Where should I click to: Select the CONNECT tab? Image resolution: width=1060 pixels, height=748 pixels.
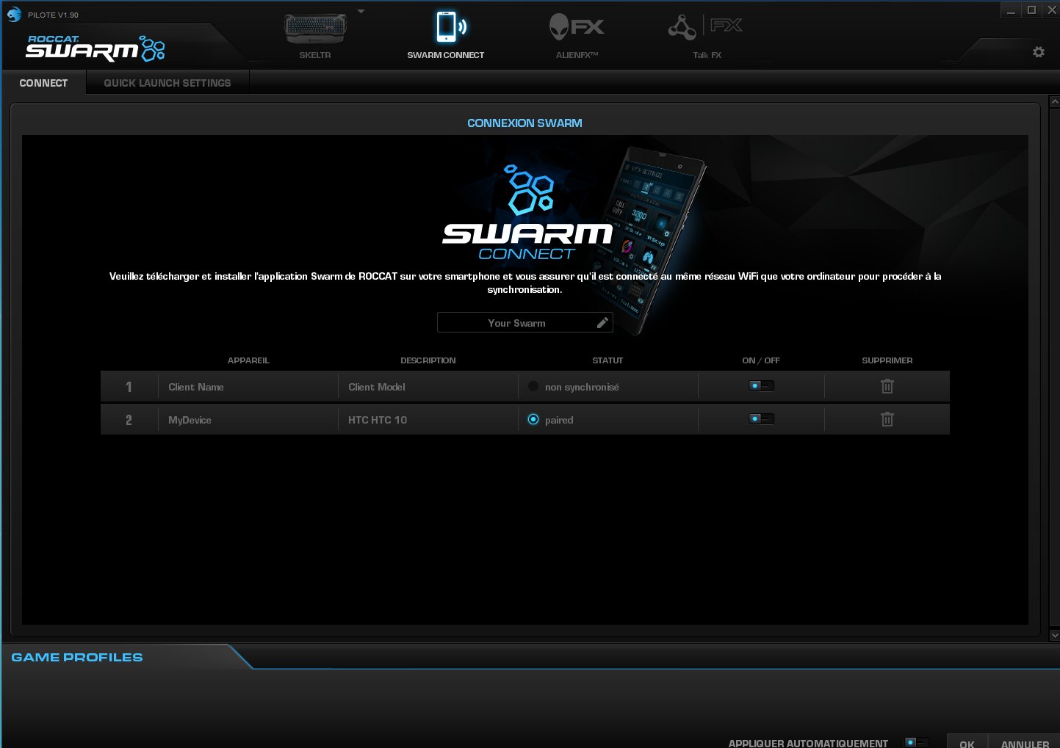43,82
